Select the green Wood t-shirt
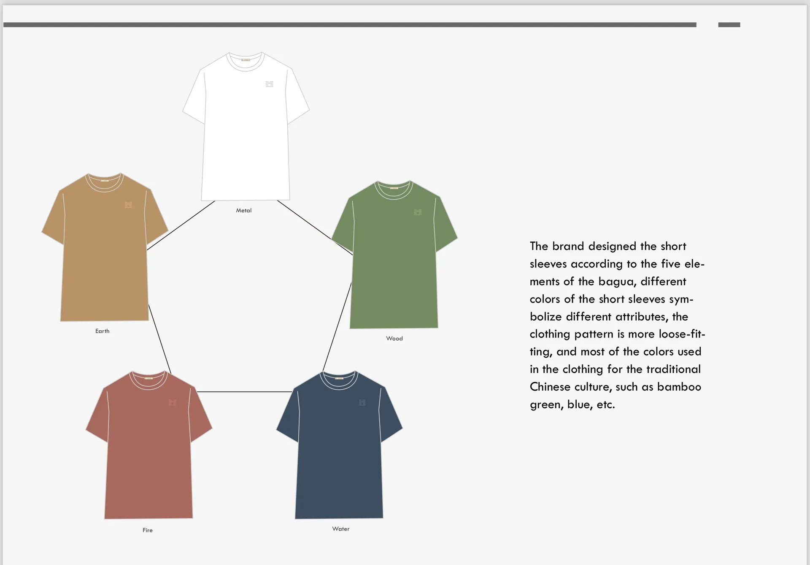This screenshot has width=810, height=565. pos(394,270)
